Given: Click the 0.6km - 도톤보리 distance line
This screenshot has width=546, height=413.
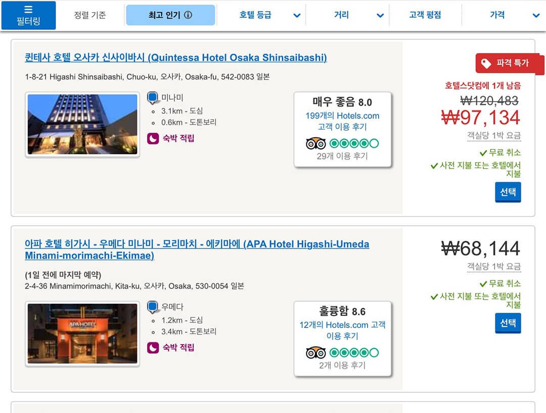Looking at the screenshot, I should pos(189,122).
